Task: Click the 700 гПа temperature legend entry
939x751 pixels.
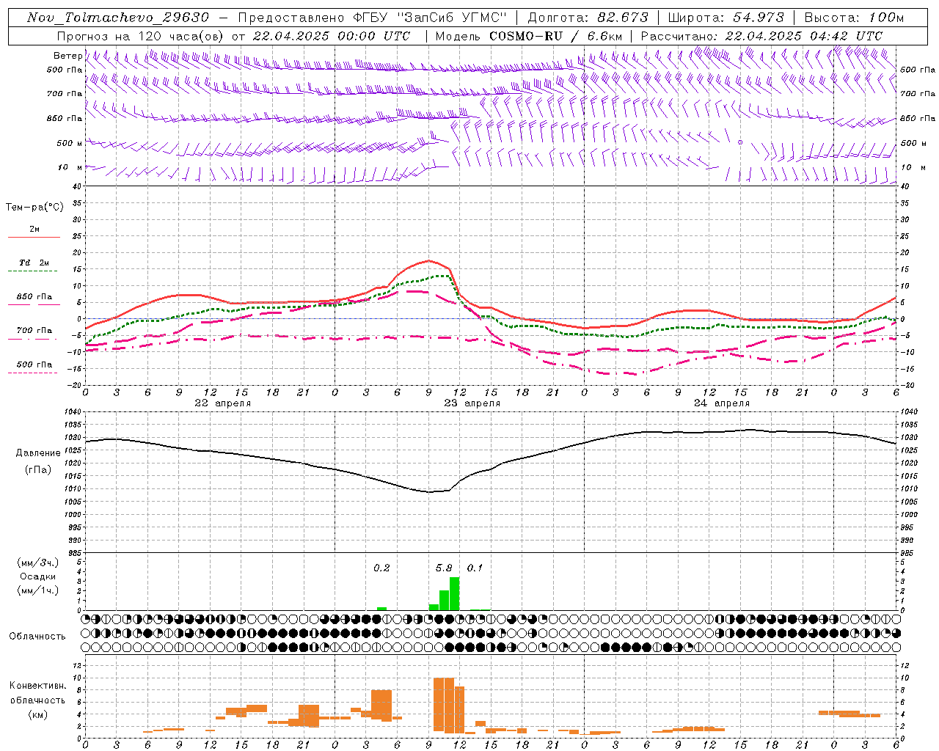Action: [x=34, y=331]
